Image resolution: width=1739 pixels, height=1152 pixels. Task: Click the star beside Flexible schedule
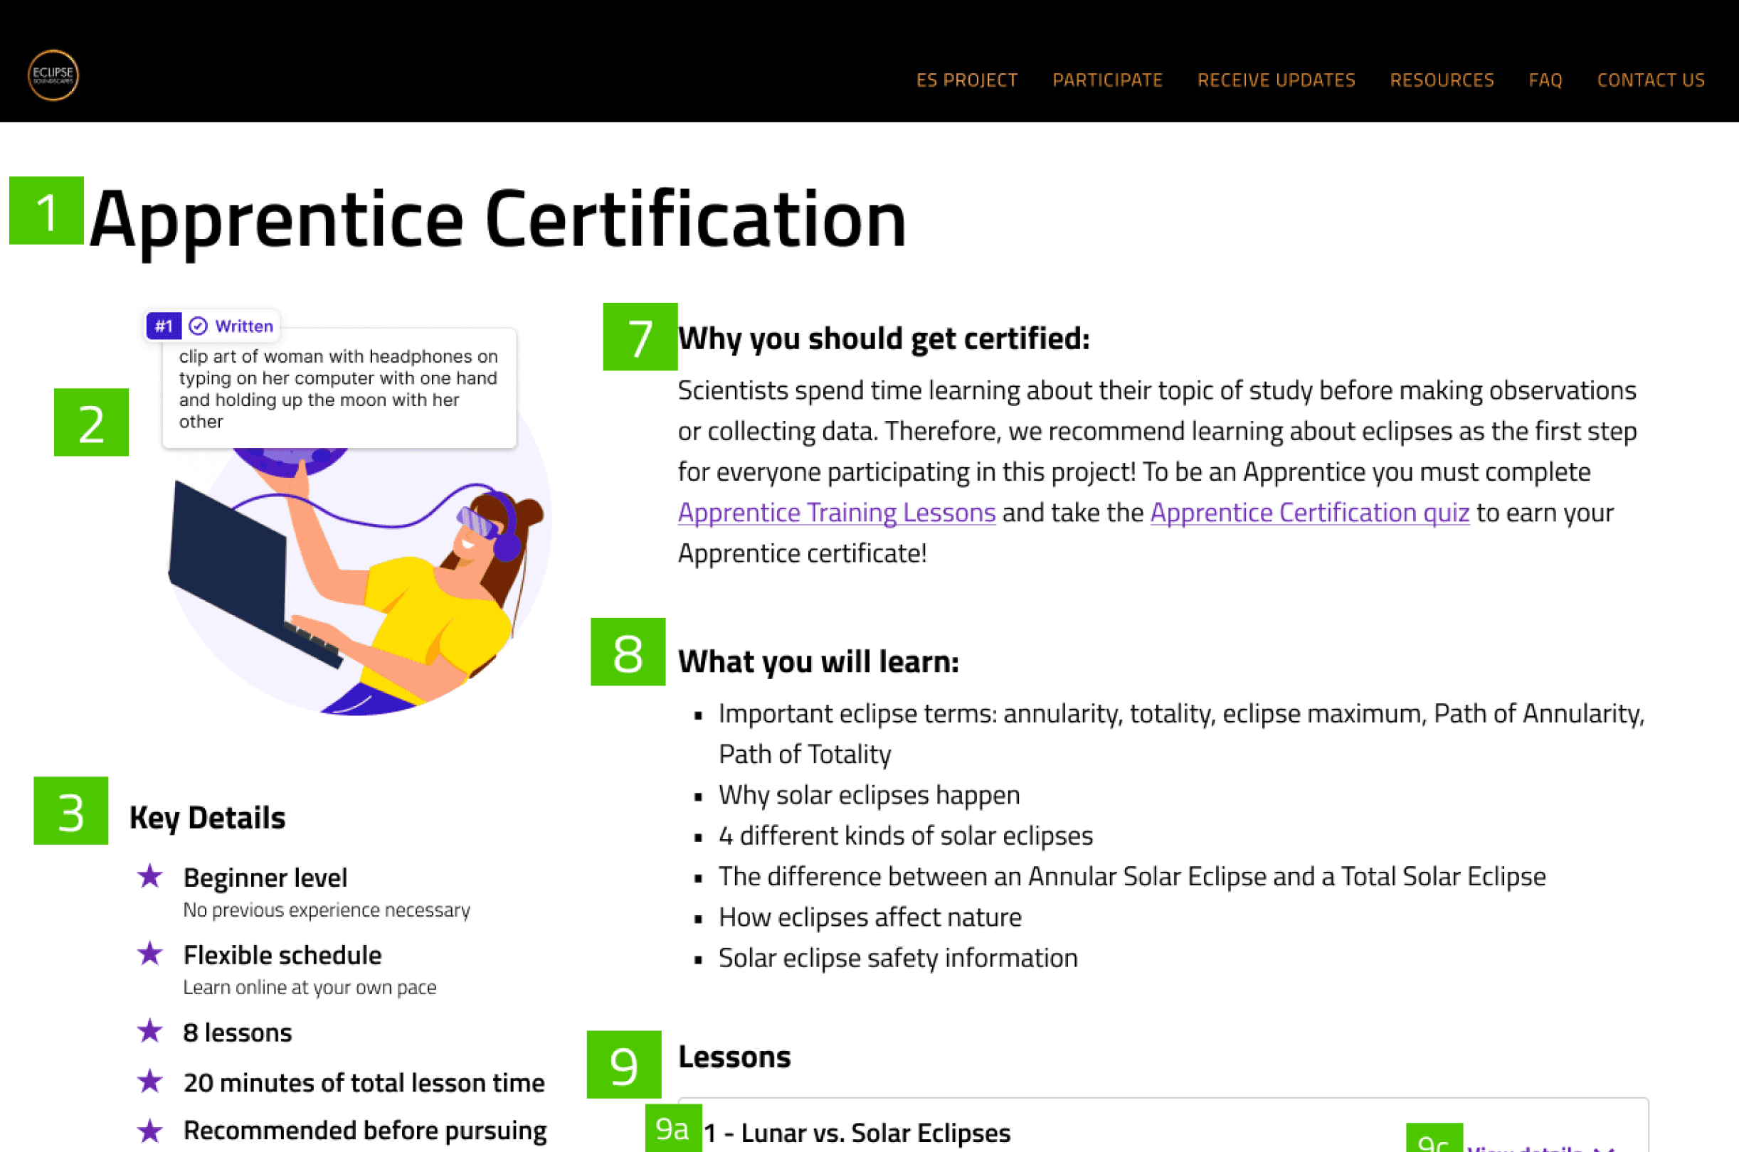(150, 954)
